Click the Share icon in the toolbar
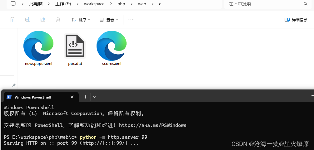 (x=43, y=20)
